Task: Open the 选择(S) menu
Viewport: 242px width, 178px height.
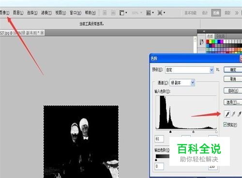Action: 32,13
